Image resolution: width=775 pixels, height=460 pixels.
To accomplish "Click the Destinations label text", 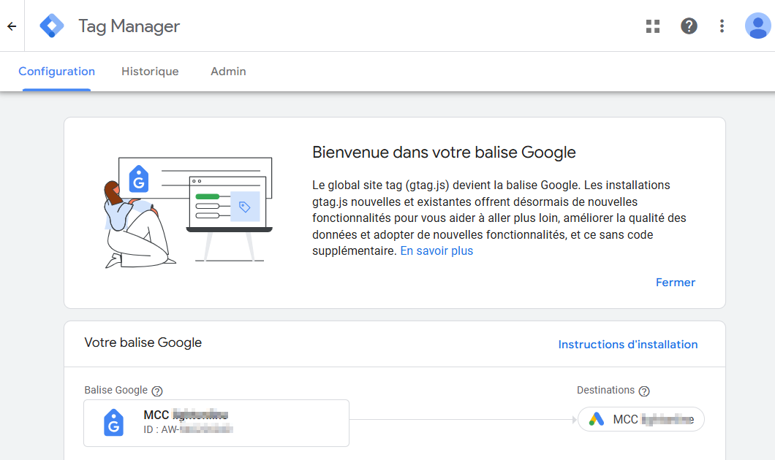I will click(x=605, y=391).
